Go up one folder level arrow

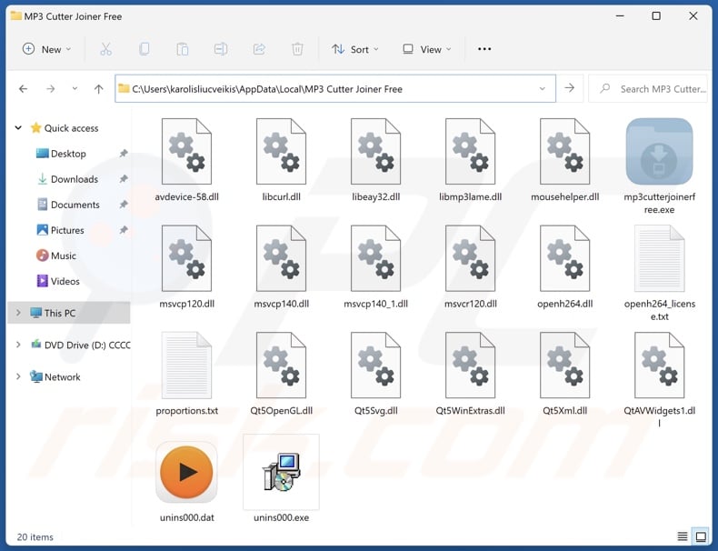[98, 89]
